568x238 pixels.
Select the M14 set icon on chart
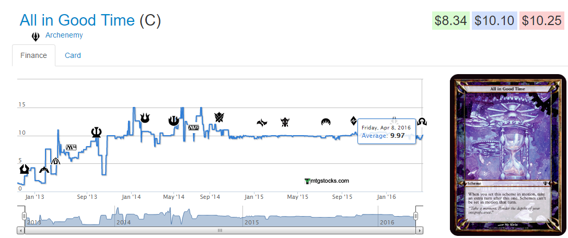71,147
